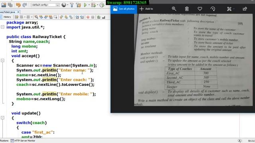Toggle Highlight Search in editor toolbar
Viewport: 255px width, 143px height.
(x=51, y=17)
